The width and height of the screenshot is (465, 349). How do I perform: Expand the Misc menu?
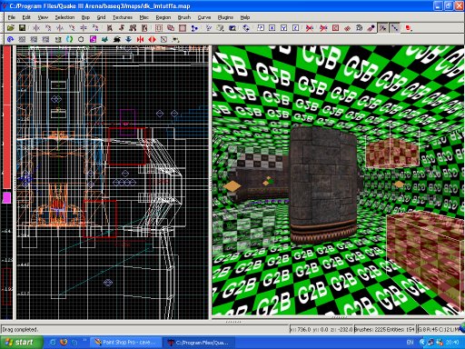(144, 17)
